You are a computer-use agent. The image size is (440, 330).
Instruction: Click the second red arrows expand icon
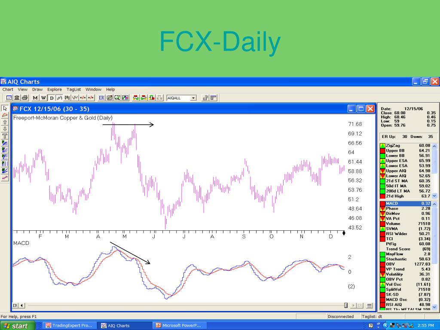click(x=91, y=98)
